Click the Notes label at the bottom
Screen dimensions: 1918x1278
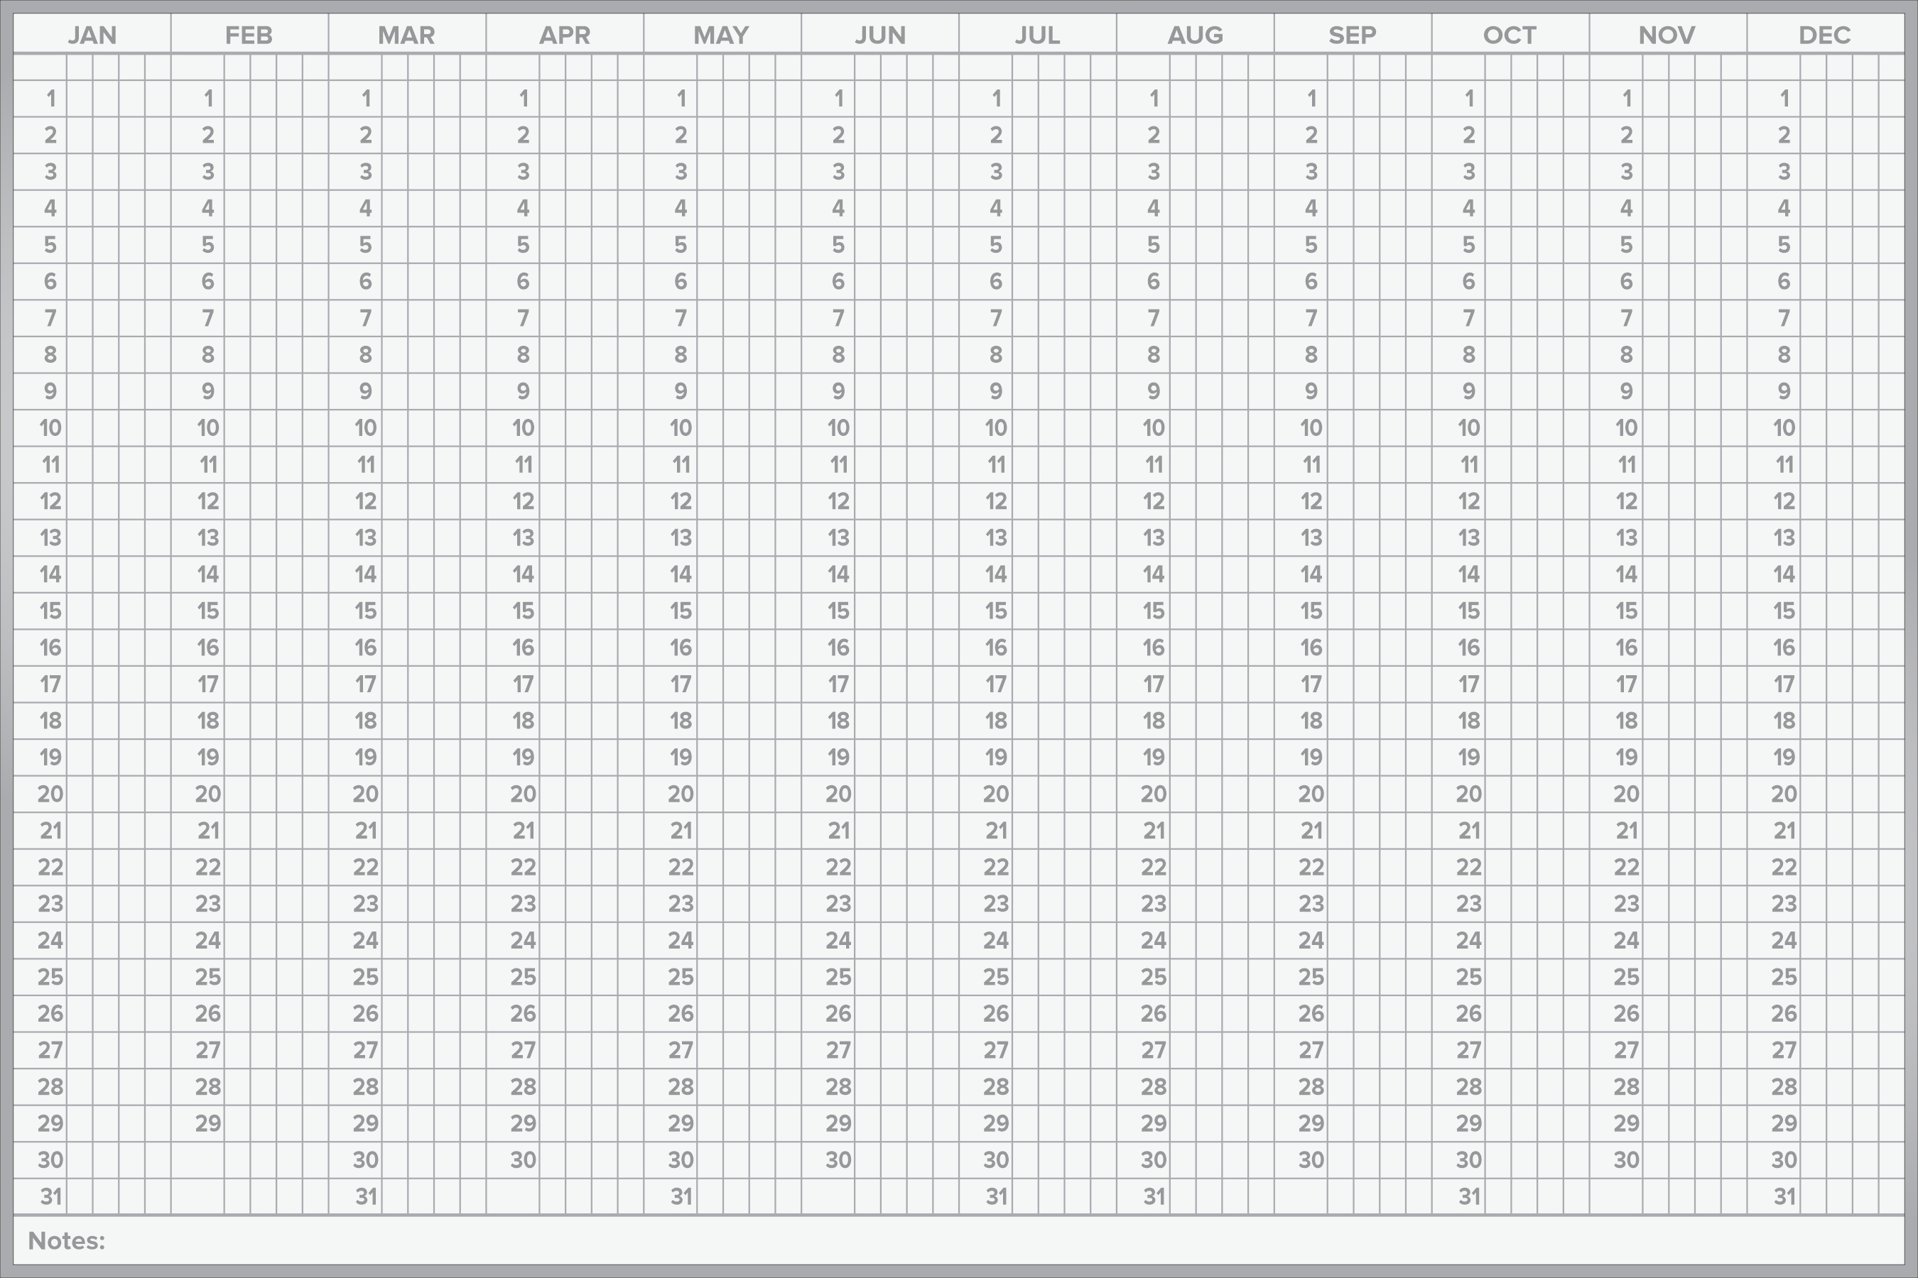[70, 1240]
